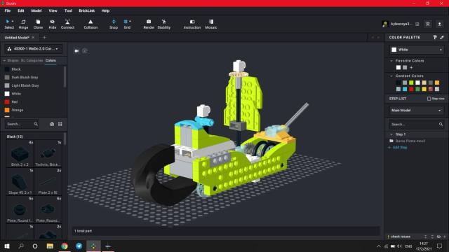The image size is (449, 252).
Task: Switch to the Colors tab
Action: point(51,61)
